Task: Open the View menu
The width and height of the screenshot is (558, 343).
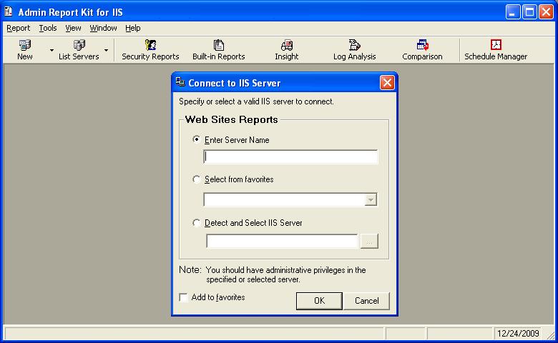Action: [73, 28]
